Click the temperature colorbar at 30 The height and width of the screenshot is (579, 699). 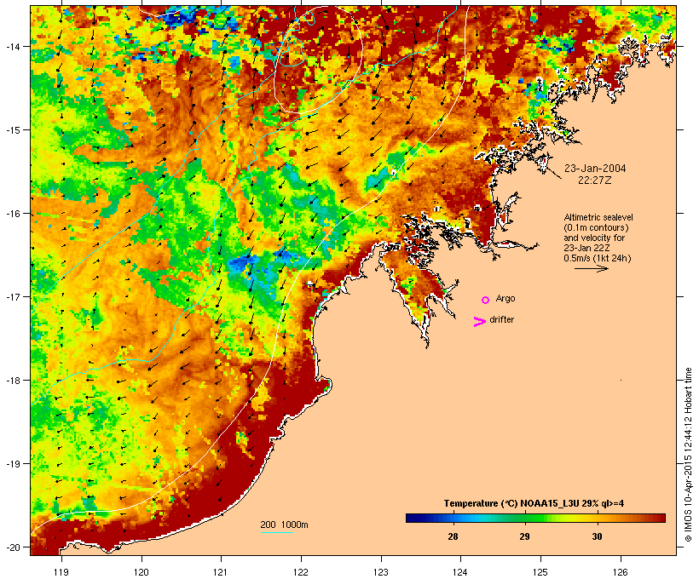tap(598, 518)
